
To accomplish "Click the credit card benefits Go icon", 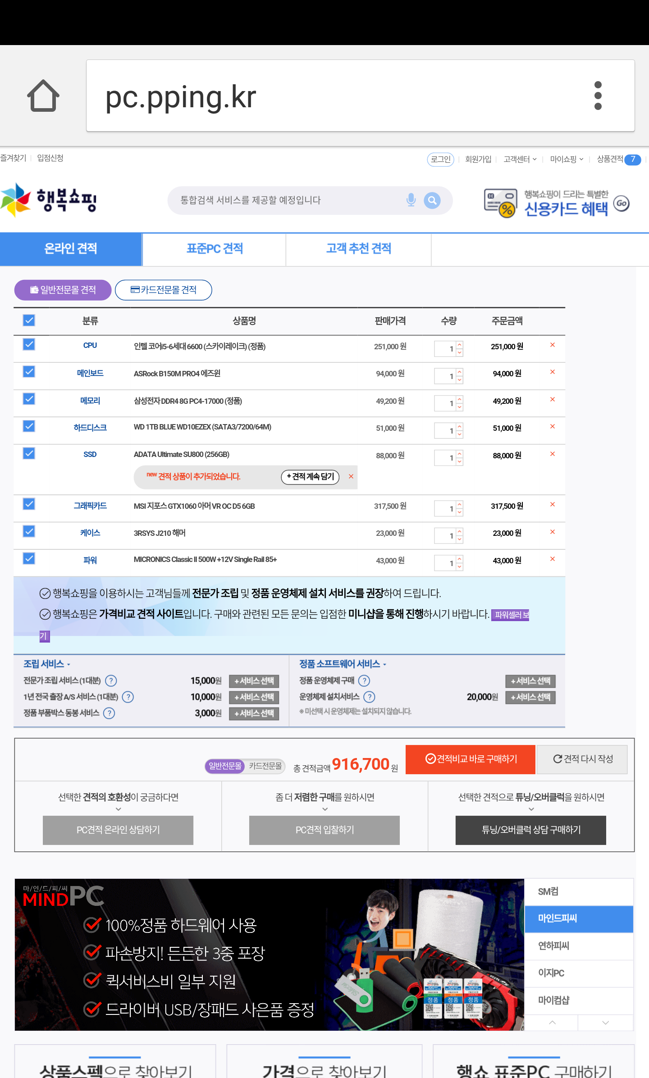I will coord(622,203).
